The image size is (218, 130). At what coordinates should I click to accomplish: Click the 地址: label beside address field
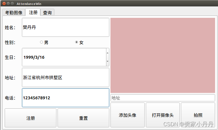coord(10,78)
